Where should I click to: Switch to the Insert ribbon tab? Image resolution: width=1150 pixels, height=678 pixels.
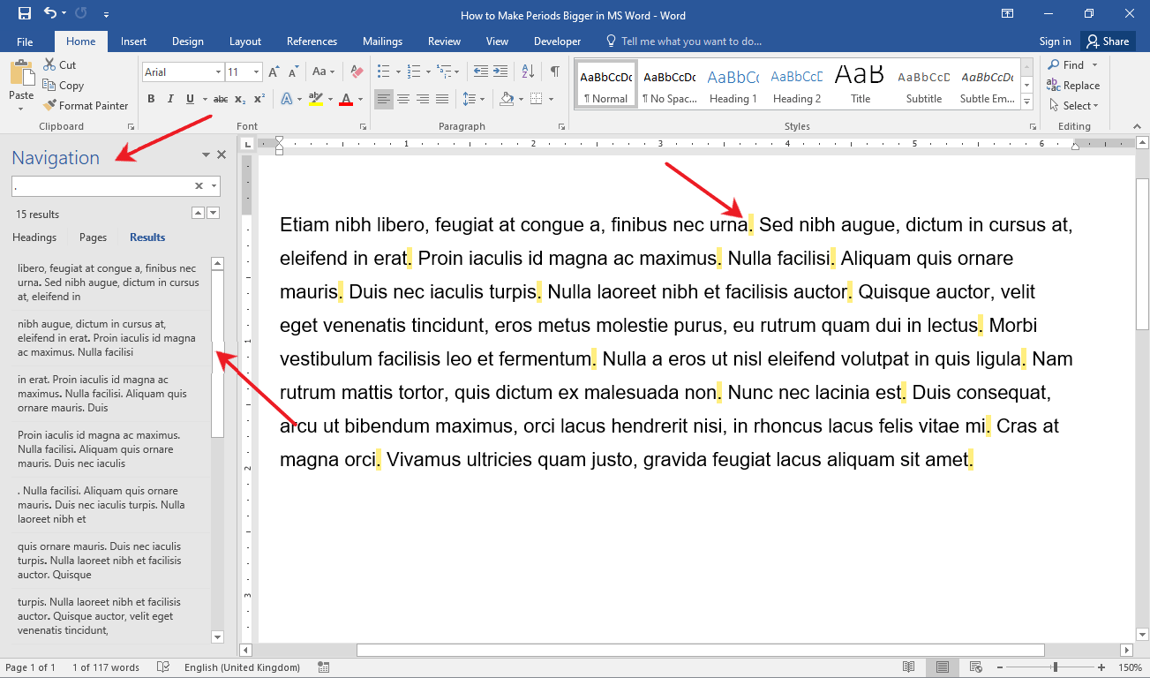(x=133, y=41)
